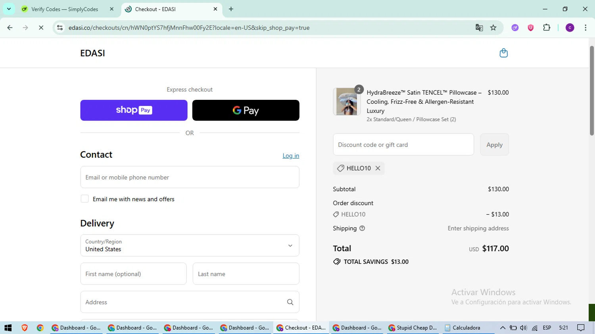Screen dimensions: 595x334
Task: Click the Subtotal label
Action: click(344, 189)
